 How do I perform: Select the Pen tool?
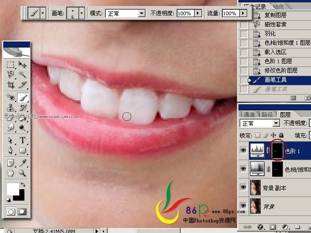point(10,150)
